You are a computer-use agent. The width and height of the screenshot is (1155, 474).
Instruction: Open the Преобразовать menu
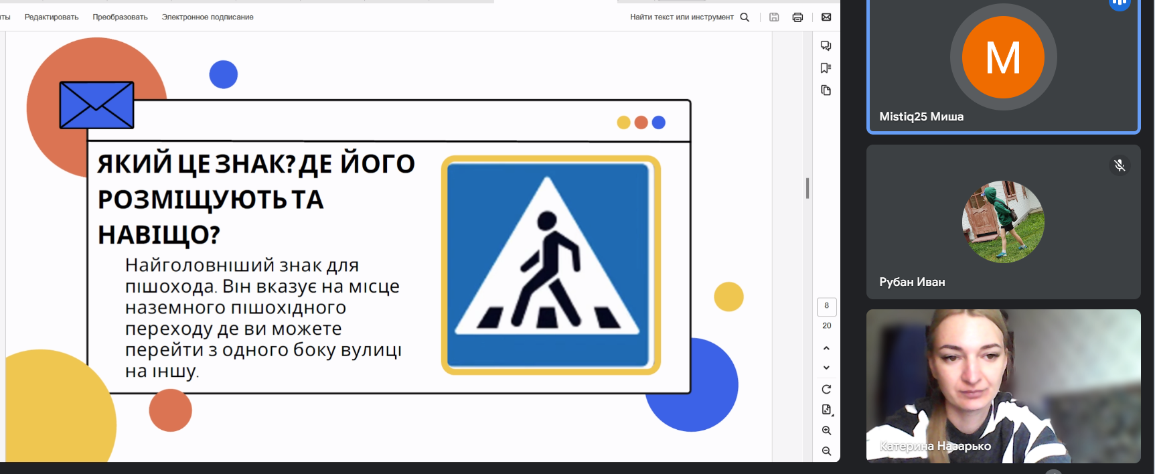coord(120,17)
